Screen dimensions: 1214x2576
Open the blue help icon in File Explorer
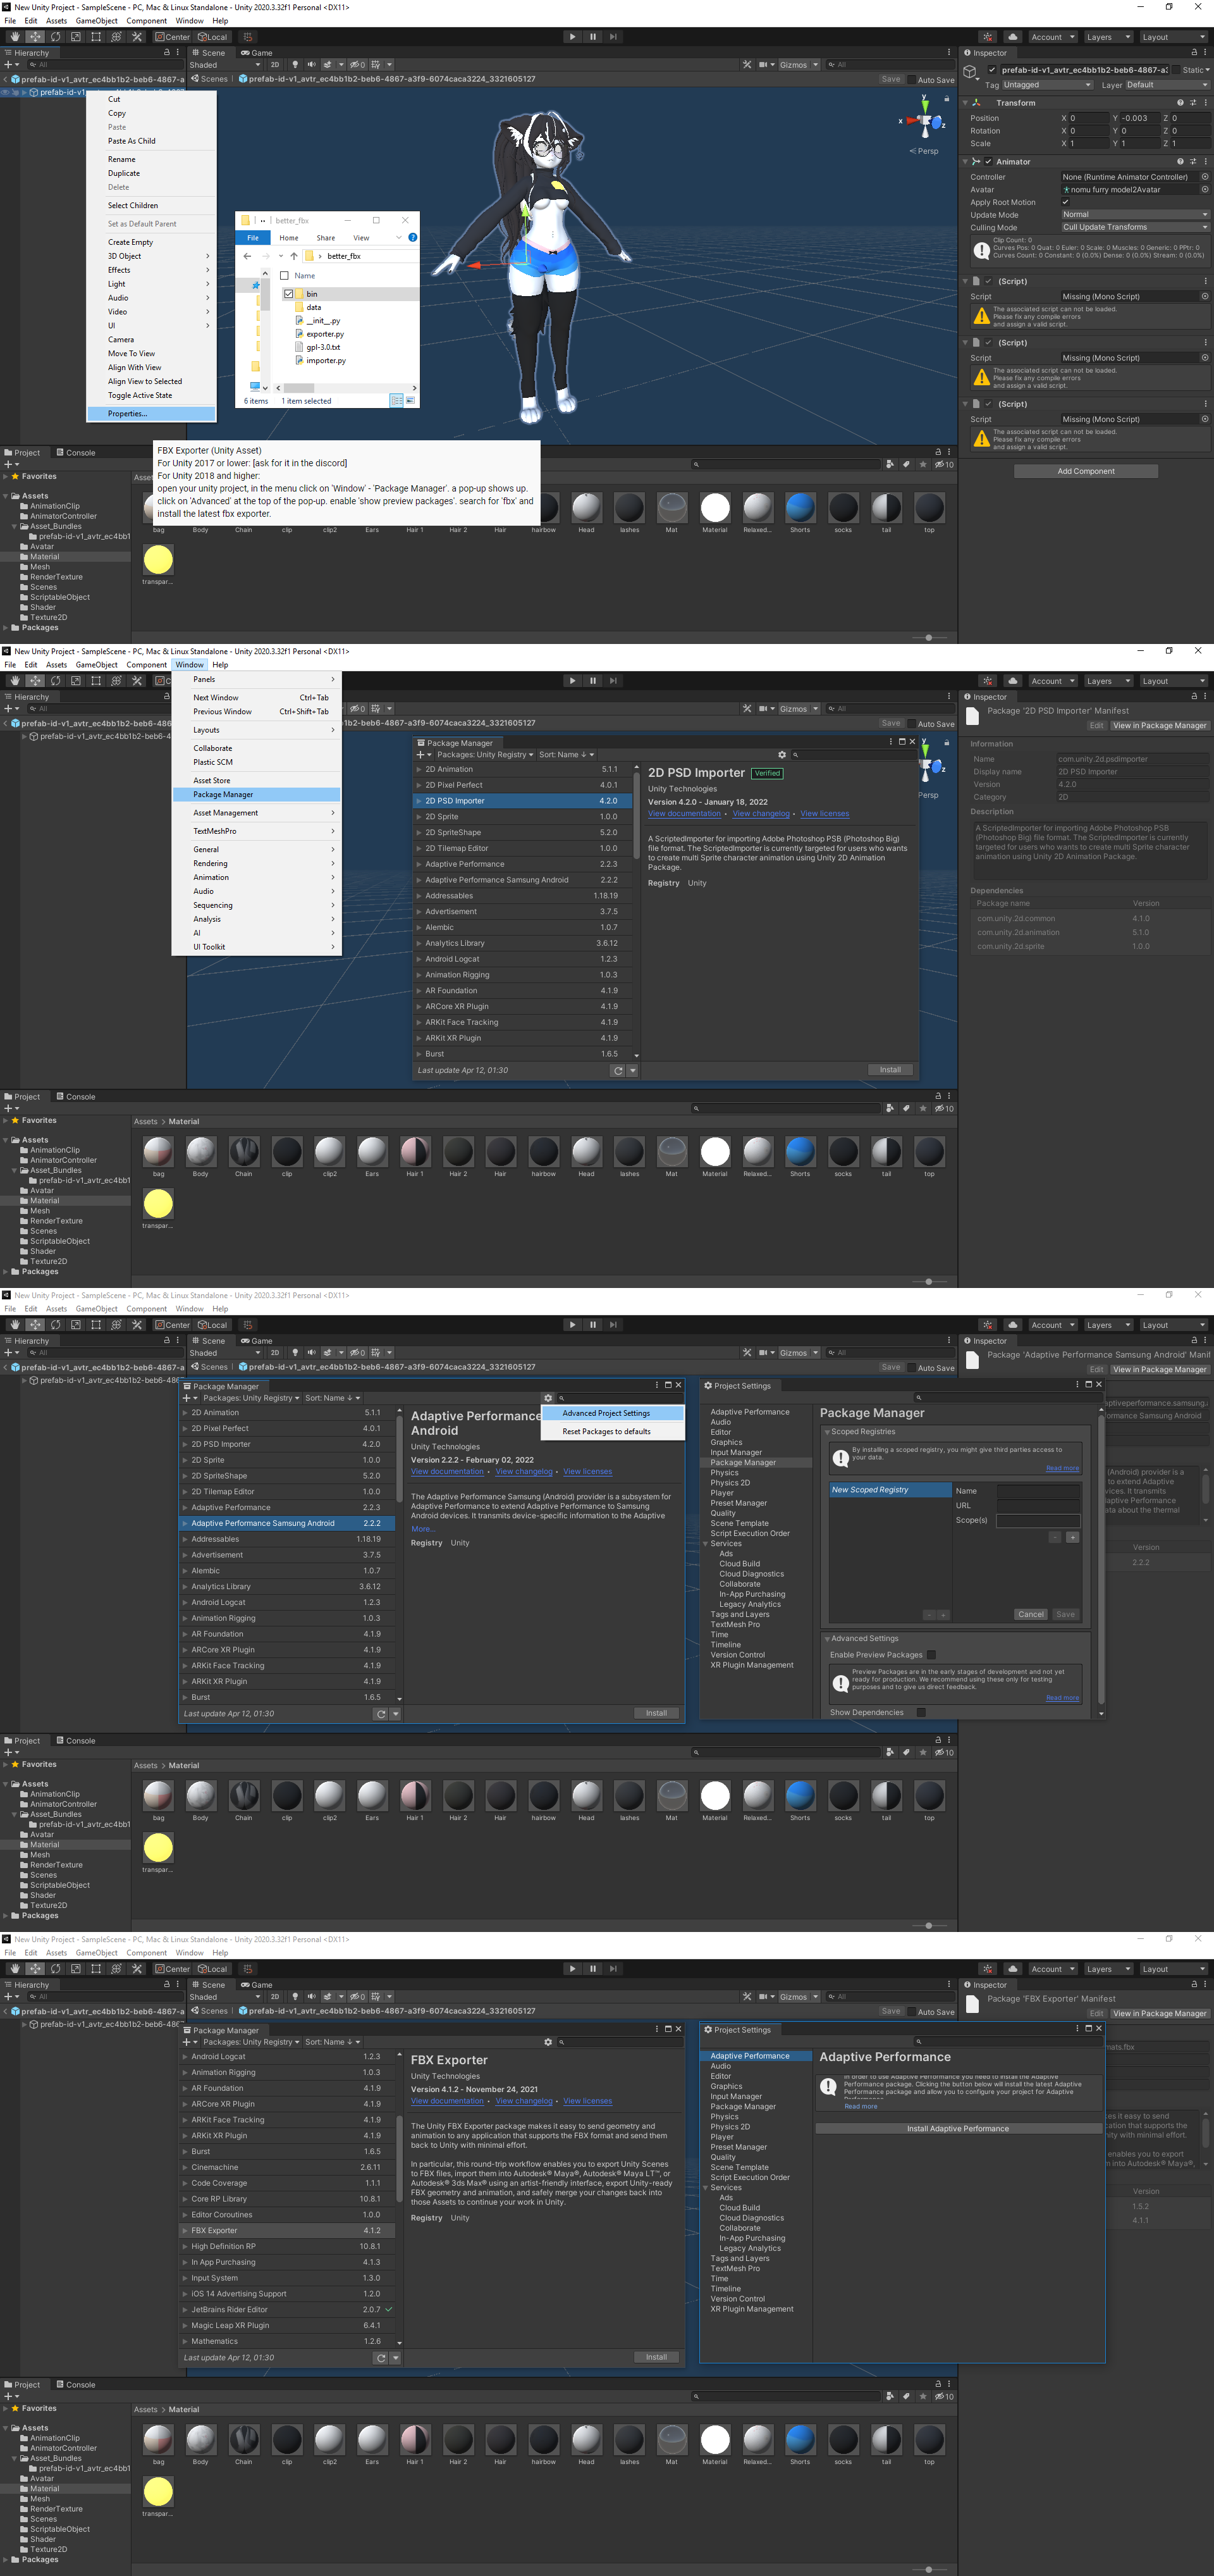412,238
